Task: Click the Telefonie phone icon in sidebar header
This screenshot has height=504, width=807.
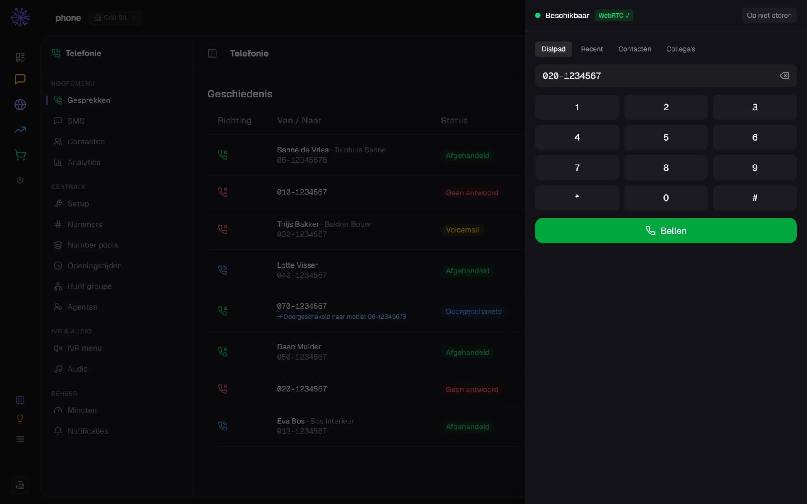Action: coord(56,53)
